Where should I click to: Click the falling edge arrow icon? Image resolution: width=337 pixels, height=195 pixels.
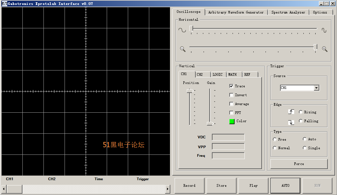point(291,122)
